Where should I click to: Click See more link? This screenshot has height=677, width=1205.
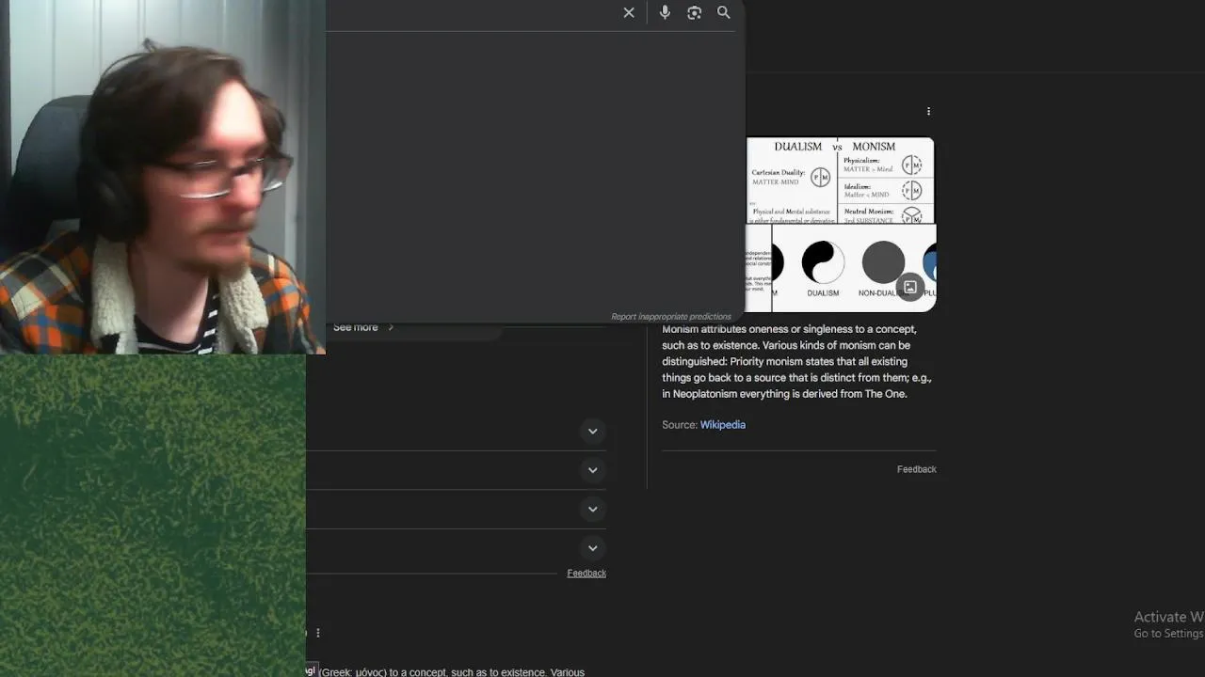pyautogui.click(x=363, y=327)
